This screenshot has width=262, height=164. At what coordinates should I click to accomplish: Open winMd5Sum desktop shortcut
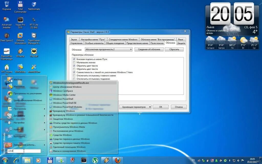pyautogui.click(x=34, y=69)
